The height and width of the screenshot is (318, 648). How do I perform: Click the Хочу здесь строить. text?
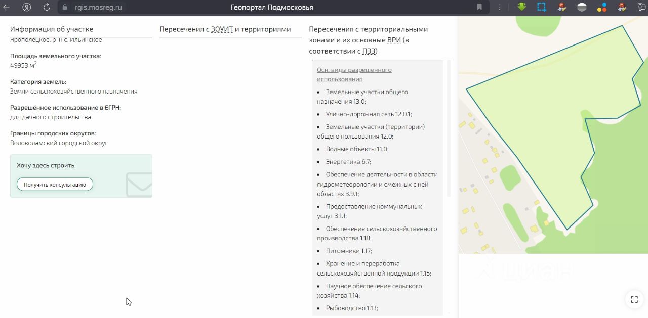[46, 165]
